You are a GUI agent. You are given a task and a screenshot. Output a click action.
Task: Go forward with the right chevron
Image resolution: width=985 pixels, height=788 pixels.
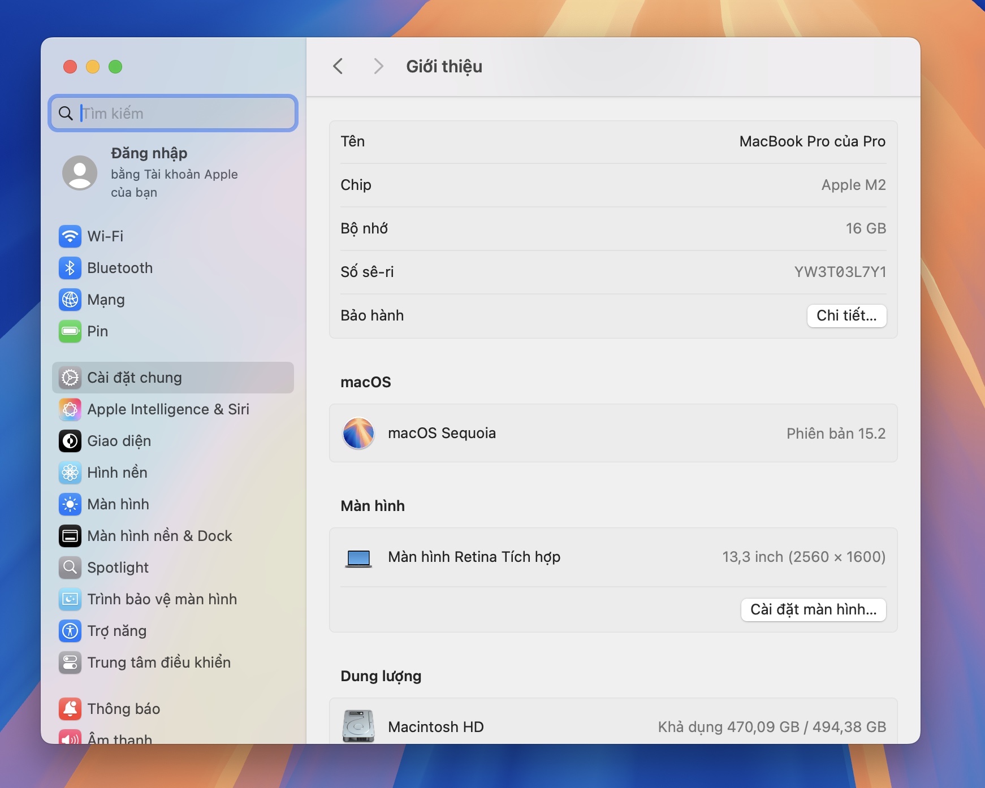tap(378, 66)
